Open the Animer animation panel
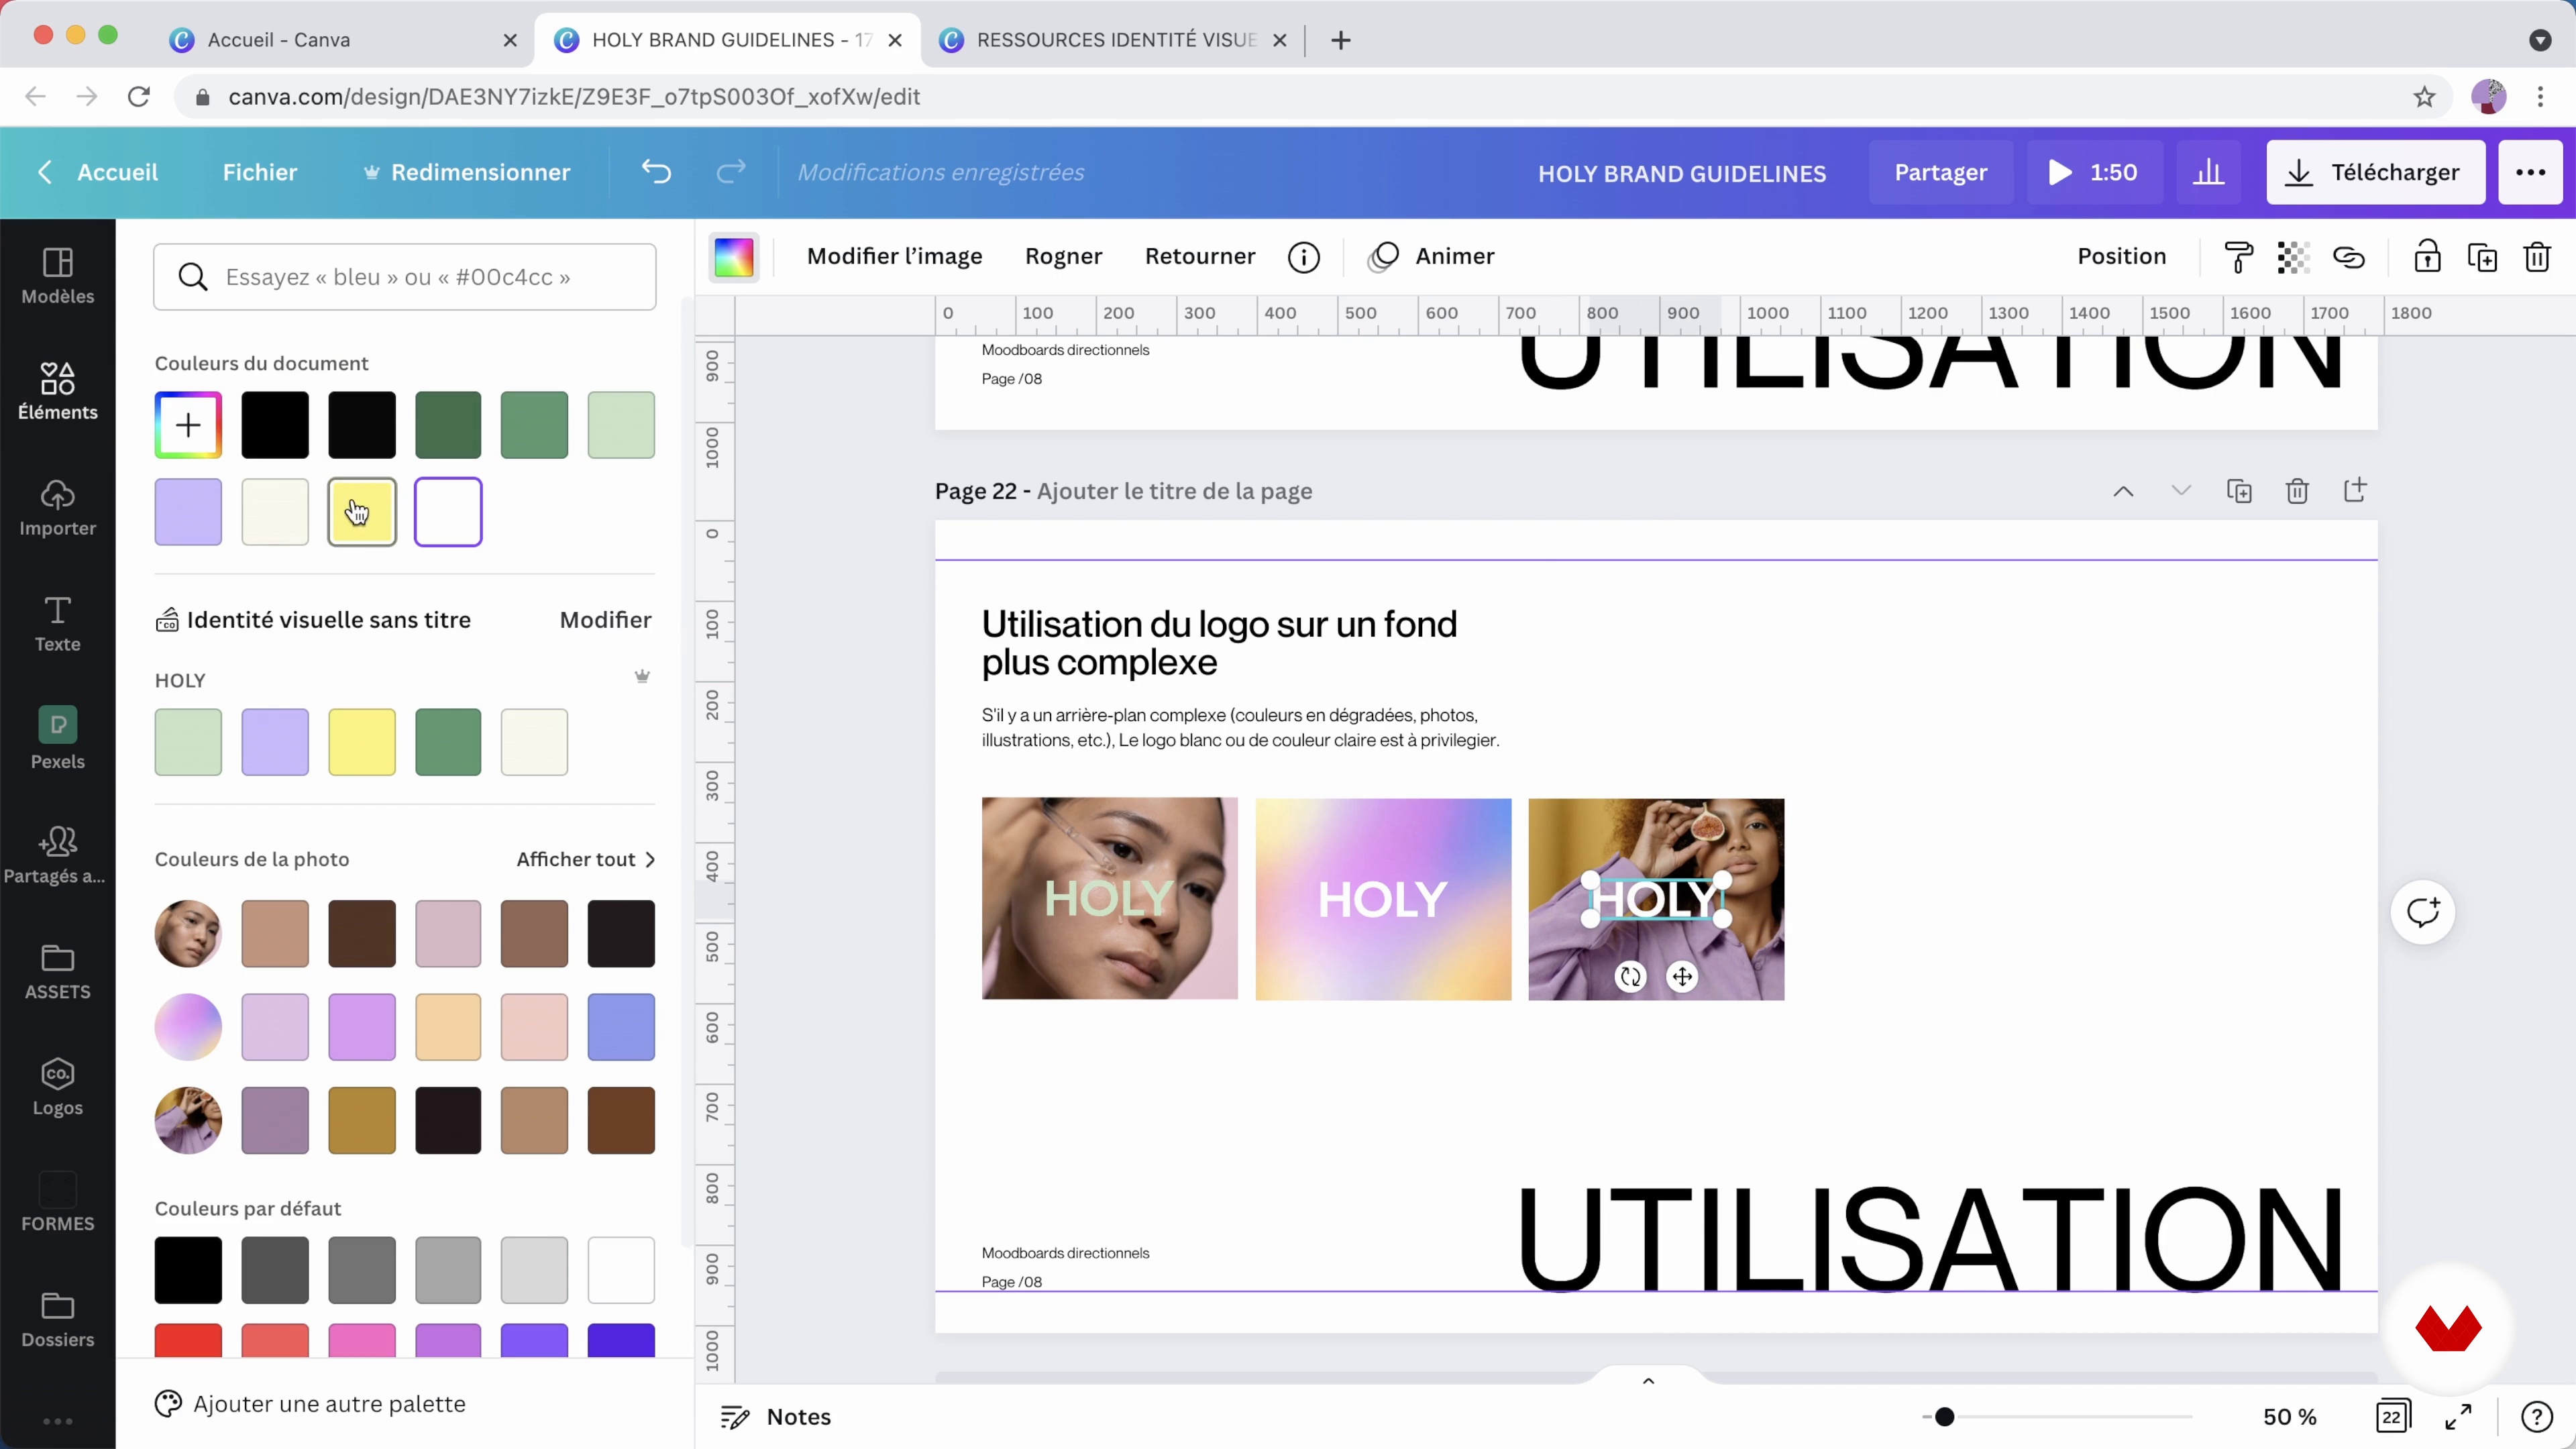The height and width of the screenshot is (1449, 2576). pyautogui.click(x=1432, y=257)
